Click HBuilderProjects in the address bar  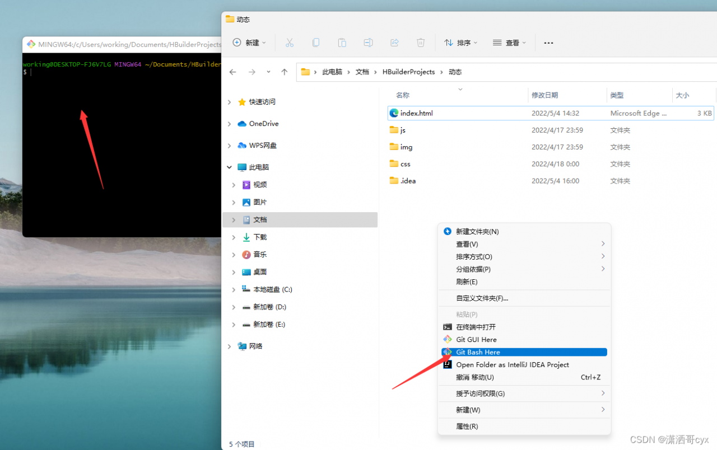click(x=408, y=72)
